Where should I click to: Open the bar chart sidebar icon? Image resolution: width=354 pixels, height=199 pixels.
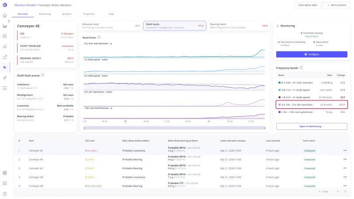5,26
